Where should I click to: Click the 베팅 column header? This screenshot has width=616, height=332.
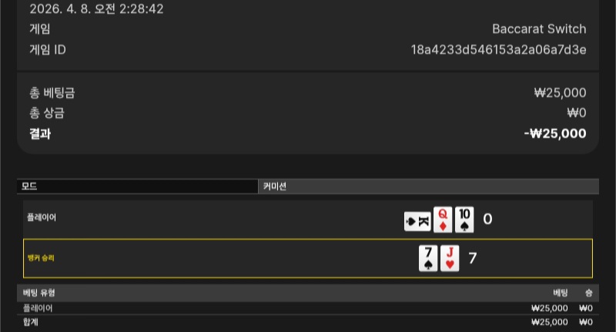click(561, 293)
